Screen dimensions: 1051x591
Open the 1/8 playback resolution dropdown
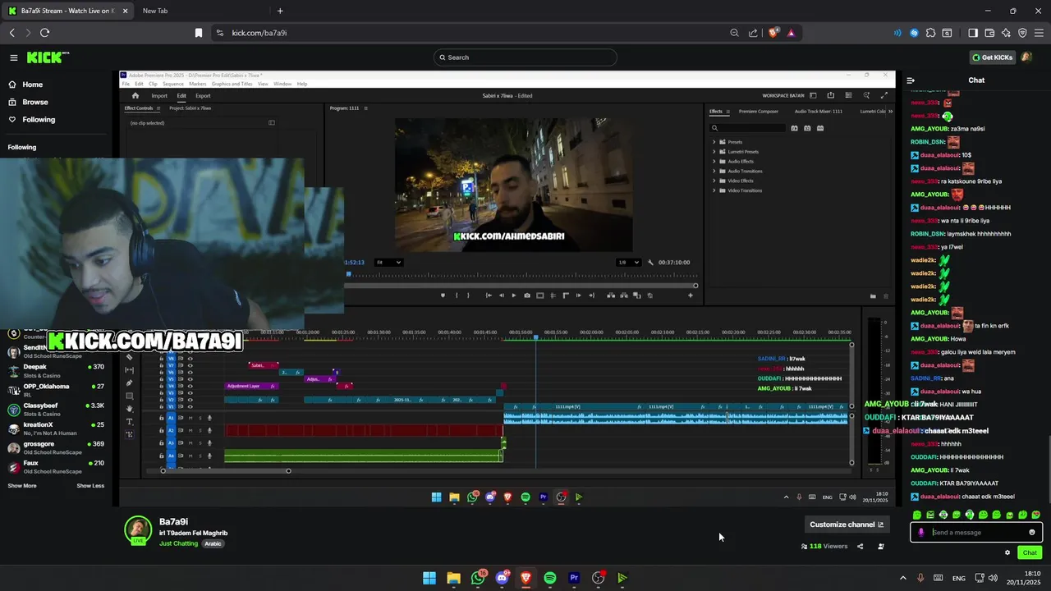coord(627,263)
